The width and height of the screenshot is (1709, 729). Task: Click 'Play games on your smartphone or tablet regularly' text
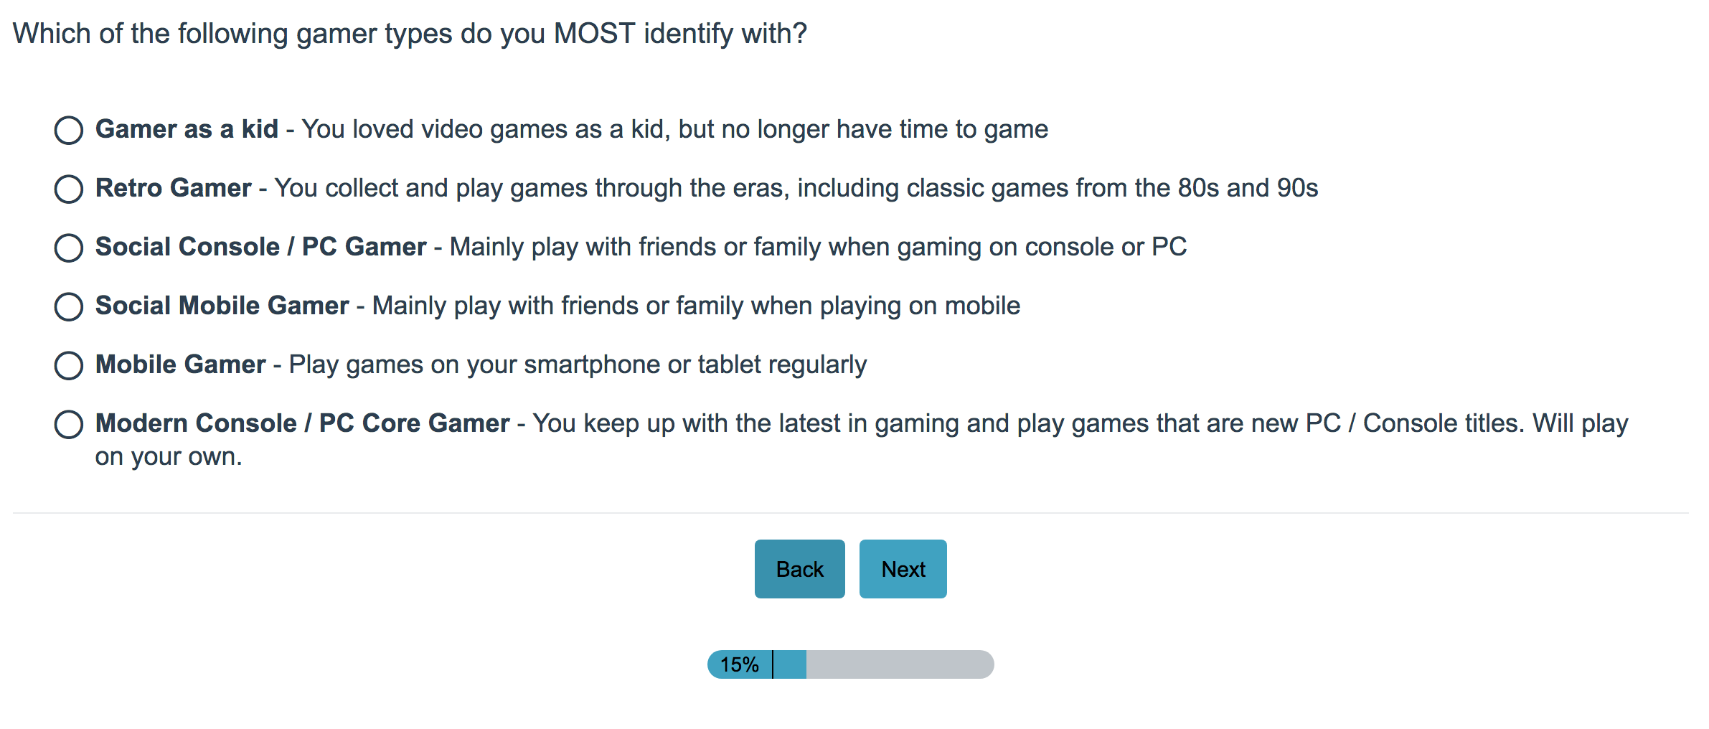(x=578, y=365)
